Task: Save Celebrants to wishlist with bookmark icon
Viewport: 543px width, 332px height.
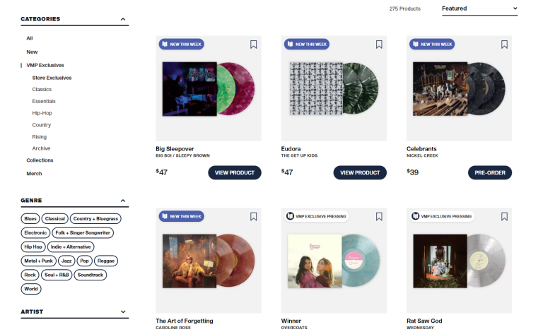Action: tap(504, 45)
